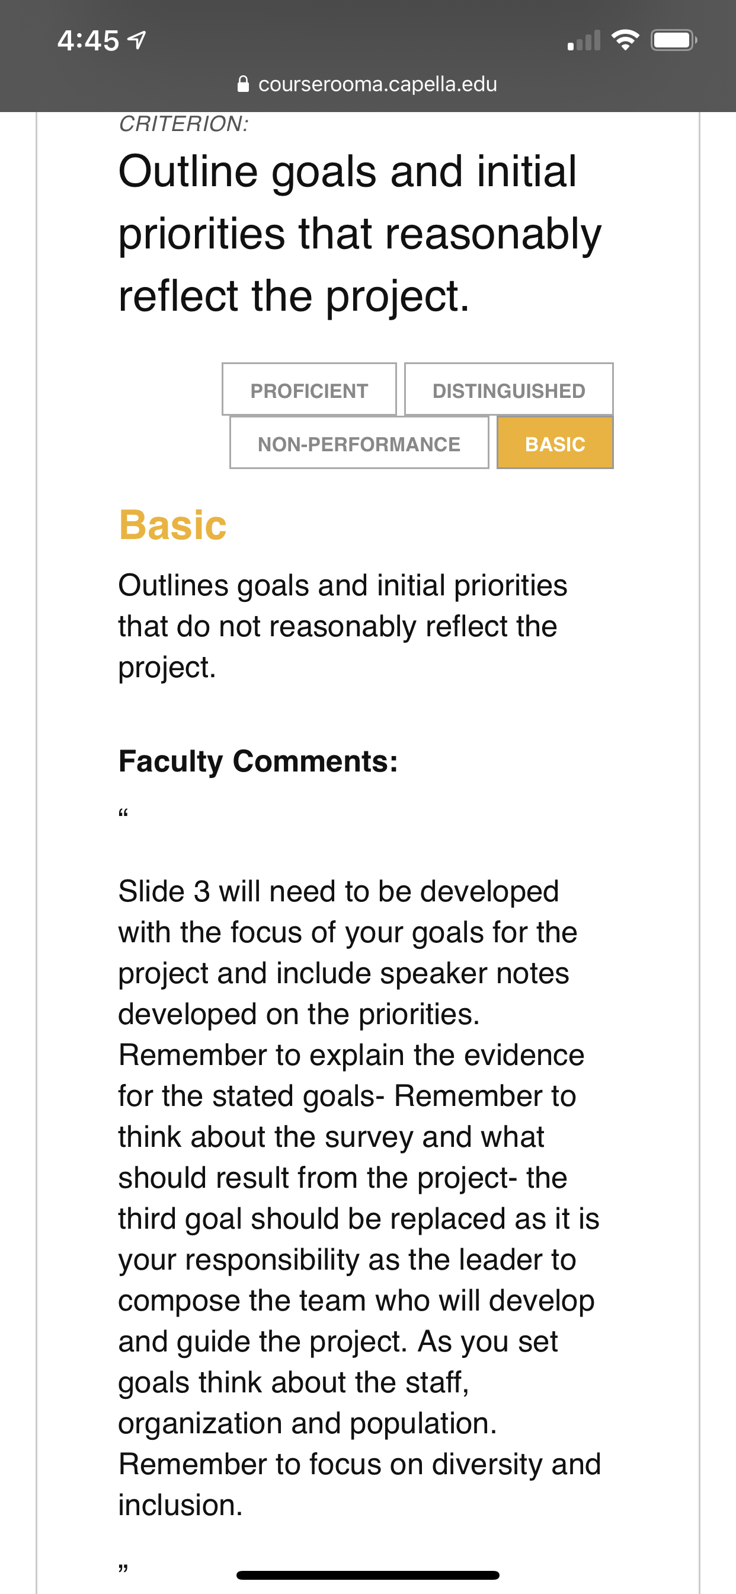Select the Non-Performance level tab
The image size is (736, 1594).
[359, 442]
